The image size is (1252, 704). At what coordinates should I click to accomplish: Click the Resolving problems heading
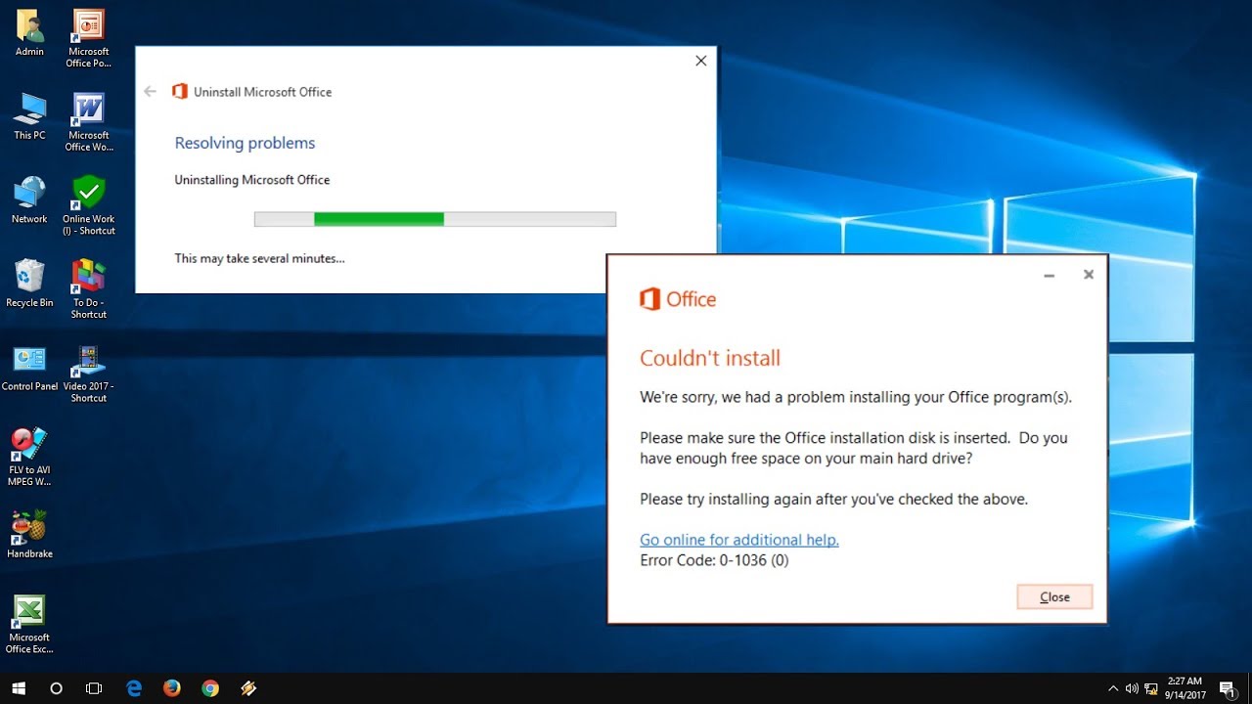tap(245, 143)
